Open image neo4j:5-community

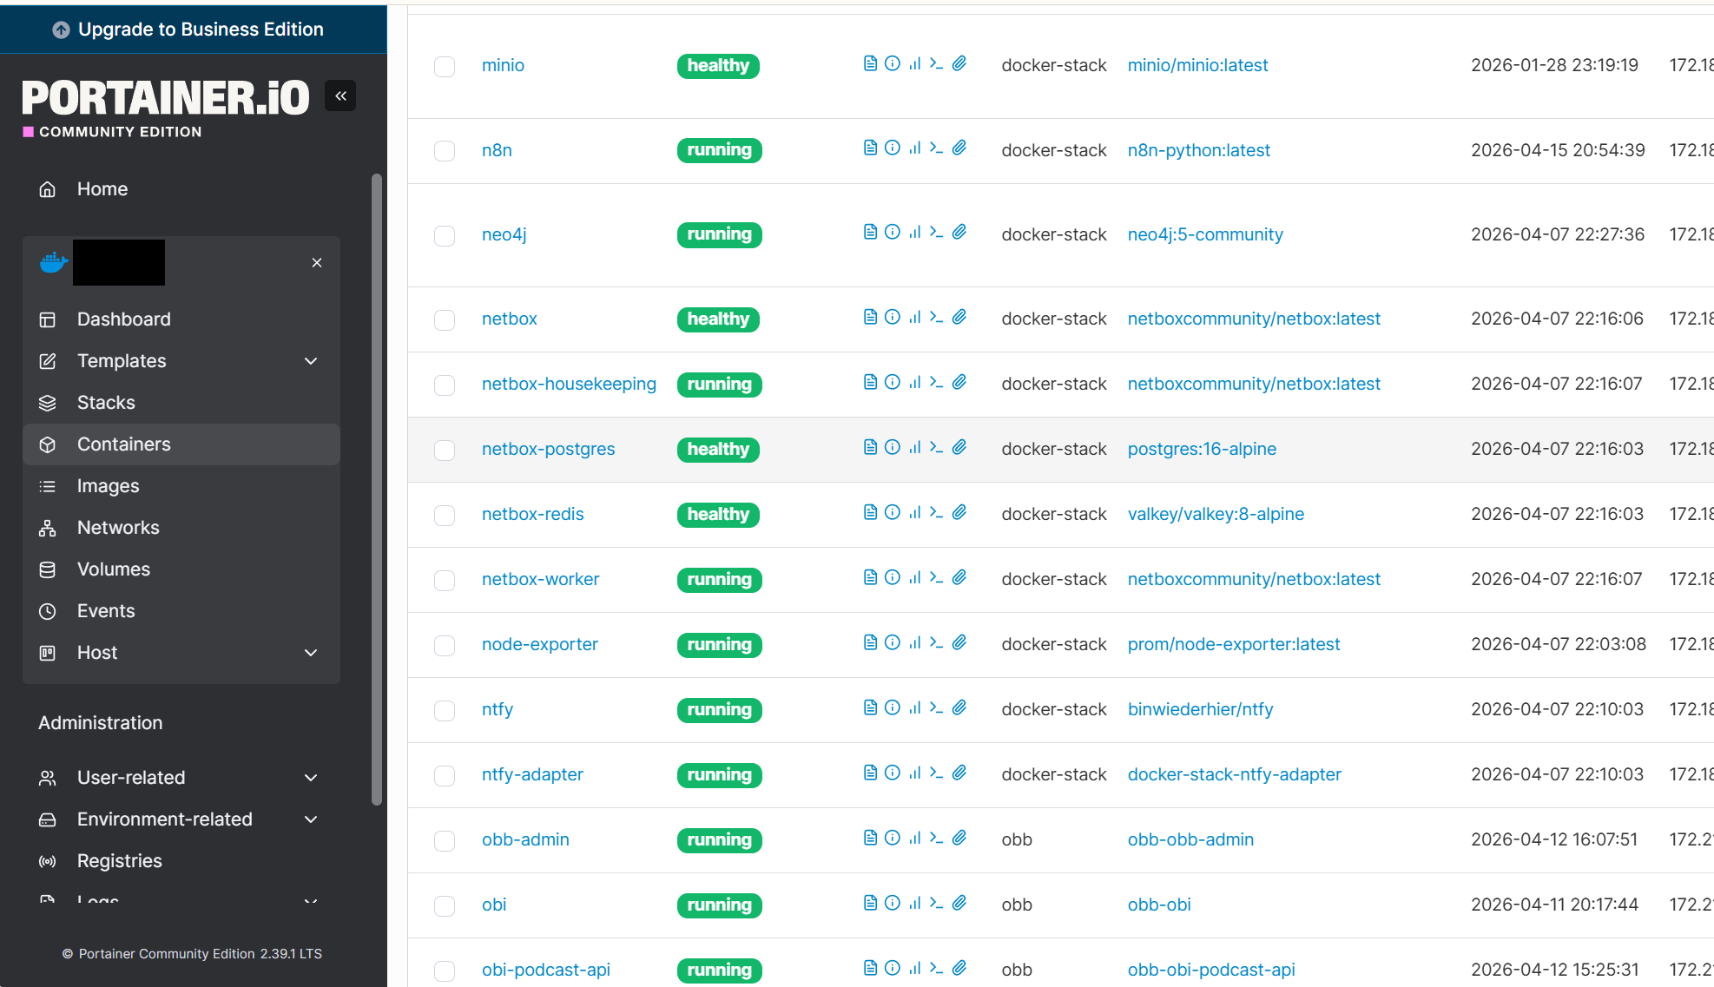click(x=1205, y=234)
